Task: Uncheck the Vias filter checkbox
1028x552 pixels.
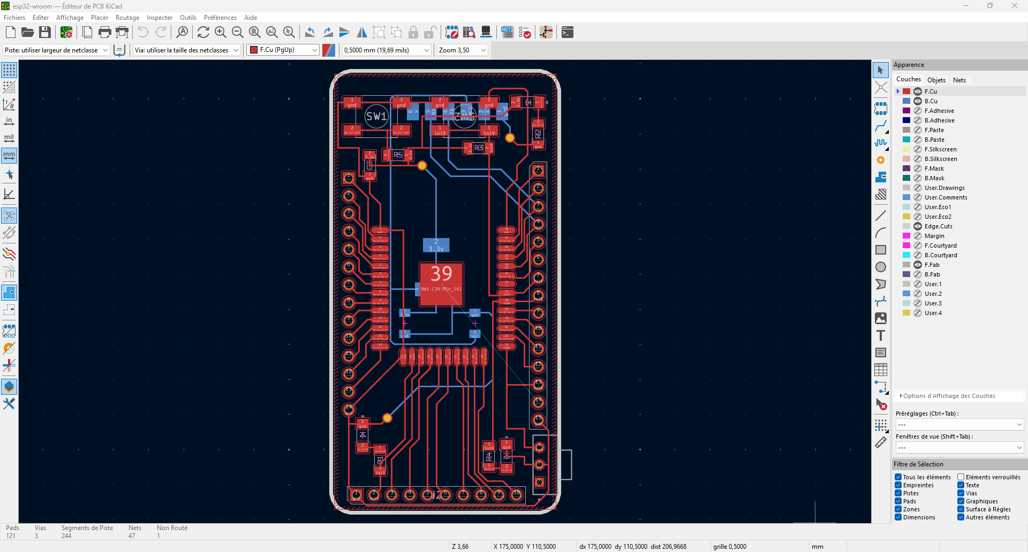Action: pos(961,493)
